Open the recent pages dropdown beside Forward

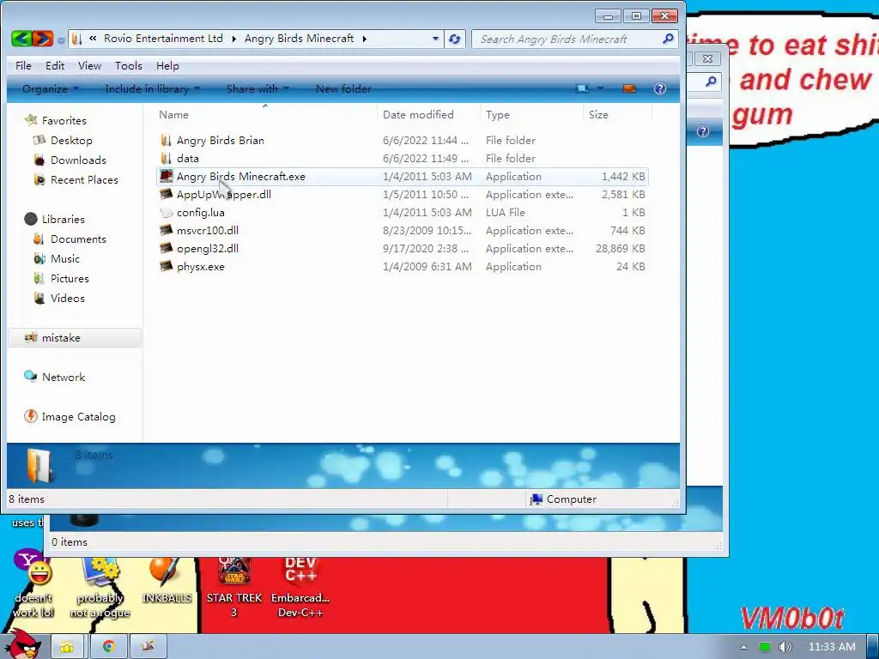(x=61, y=39)
